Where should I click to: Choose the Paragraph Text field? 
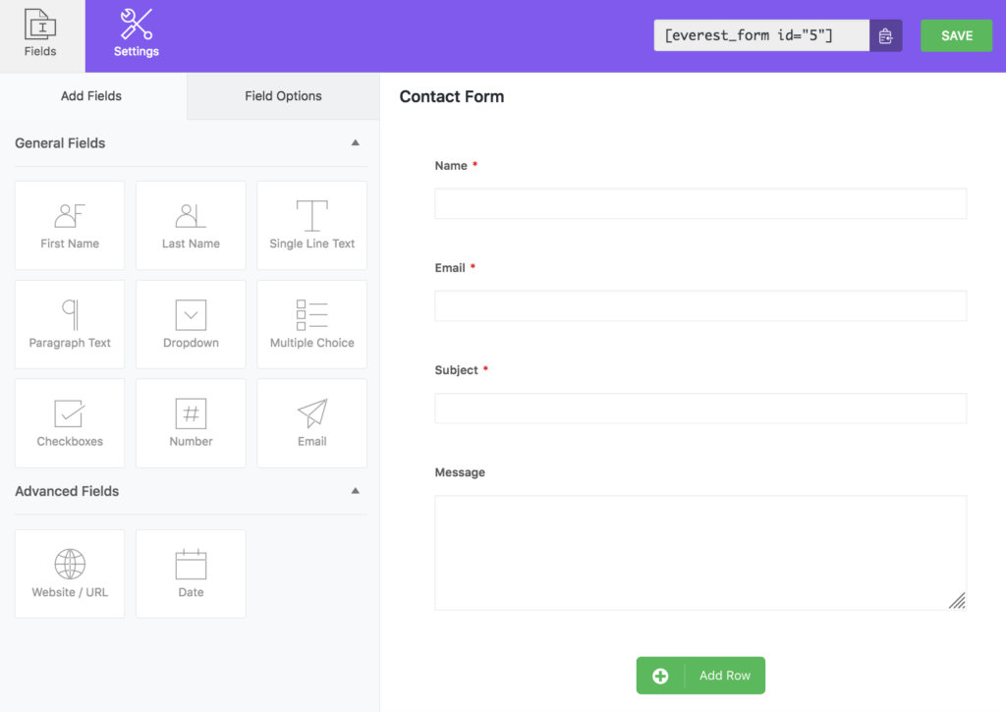(x=69, y=323)
